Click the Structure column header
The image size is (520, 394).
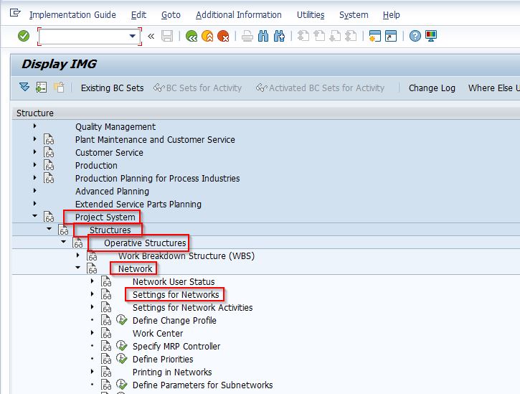(35, 113)
